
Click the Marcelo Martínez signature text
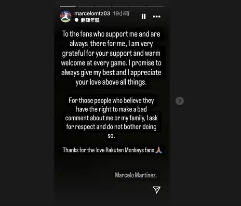coord(136,175)
